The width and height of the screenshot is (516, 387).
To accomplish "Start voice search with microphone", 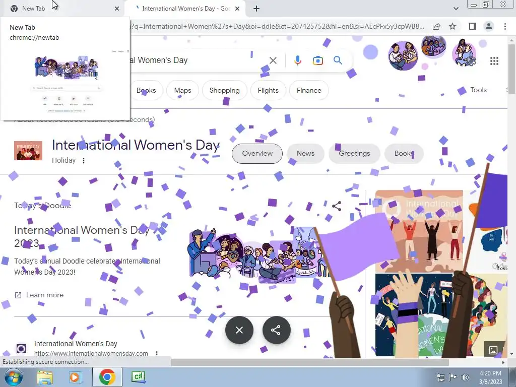I will click(297, 60).
